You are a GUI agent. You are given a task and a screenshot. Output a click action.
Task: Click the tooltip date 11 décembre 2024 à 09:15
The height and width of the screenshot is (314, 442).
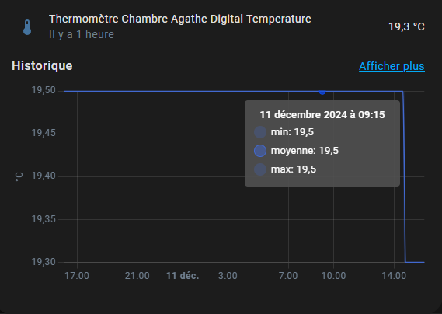[x=322, y=115]
